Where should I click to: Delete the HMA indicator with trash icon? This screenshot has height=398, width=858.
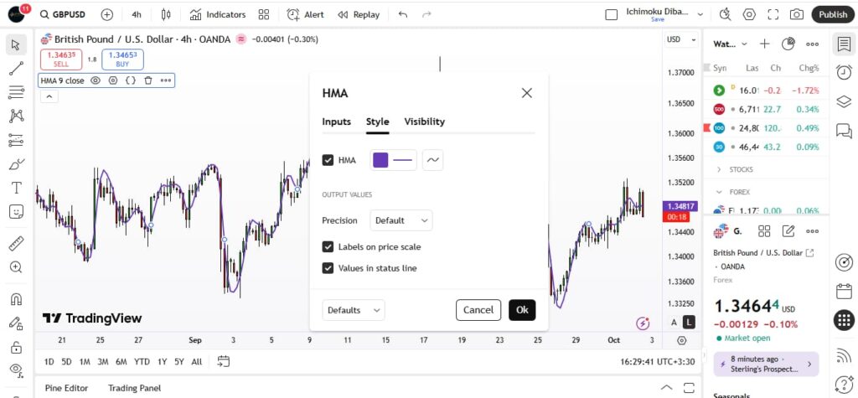[x=148, y=80]
